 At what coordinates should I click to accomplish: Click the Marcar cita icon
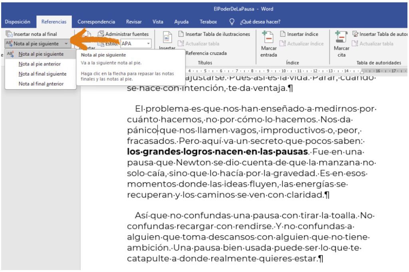coord(341,38)
